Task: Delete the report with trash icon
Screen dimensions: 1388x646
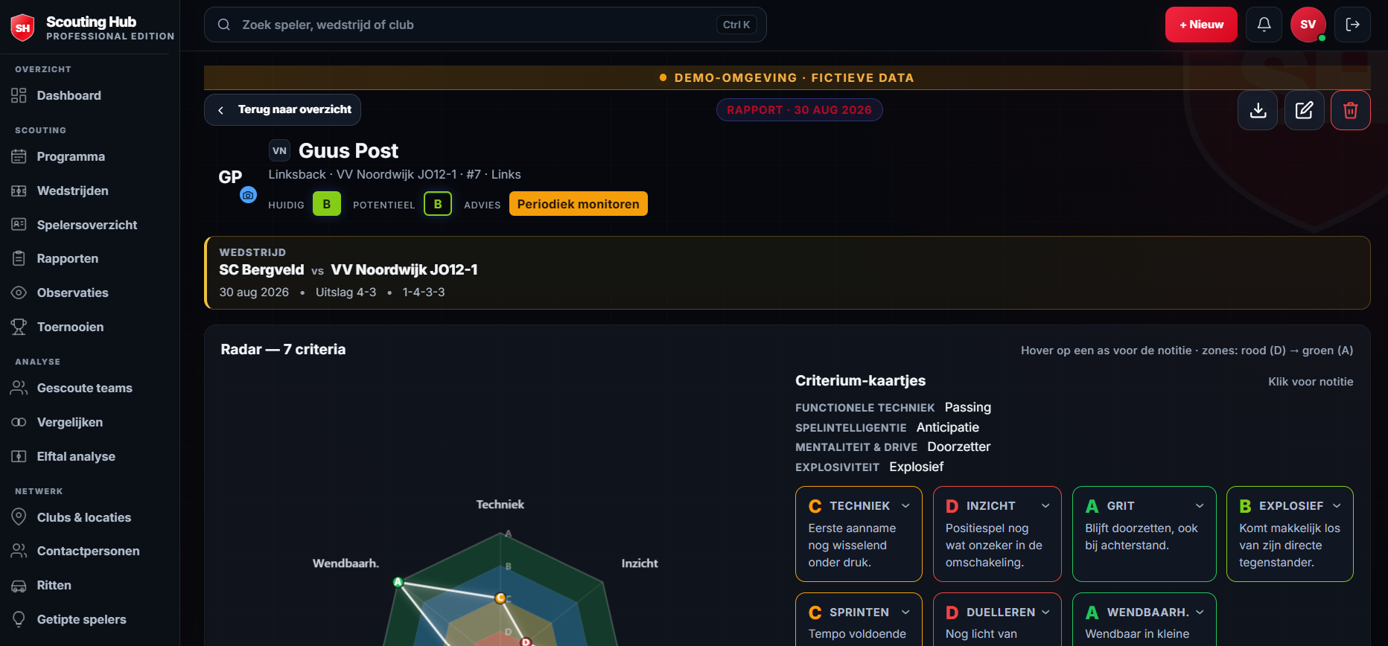Action: click(1351, 110)
